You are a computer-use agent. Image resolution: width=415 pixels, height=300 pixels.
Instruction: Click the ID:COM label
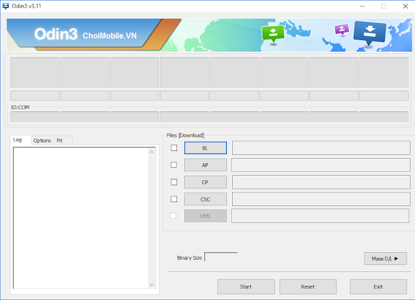pos(20,108)
